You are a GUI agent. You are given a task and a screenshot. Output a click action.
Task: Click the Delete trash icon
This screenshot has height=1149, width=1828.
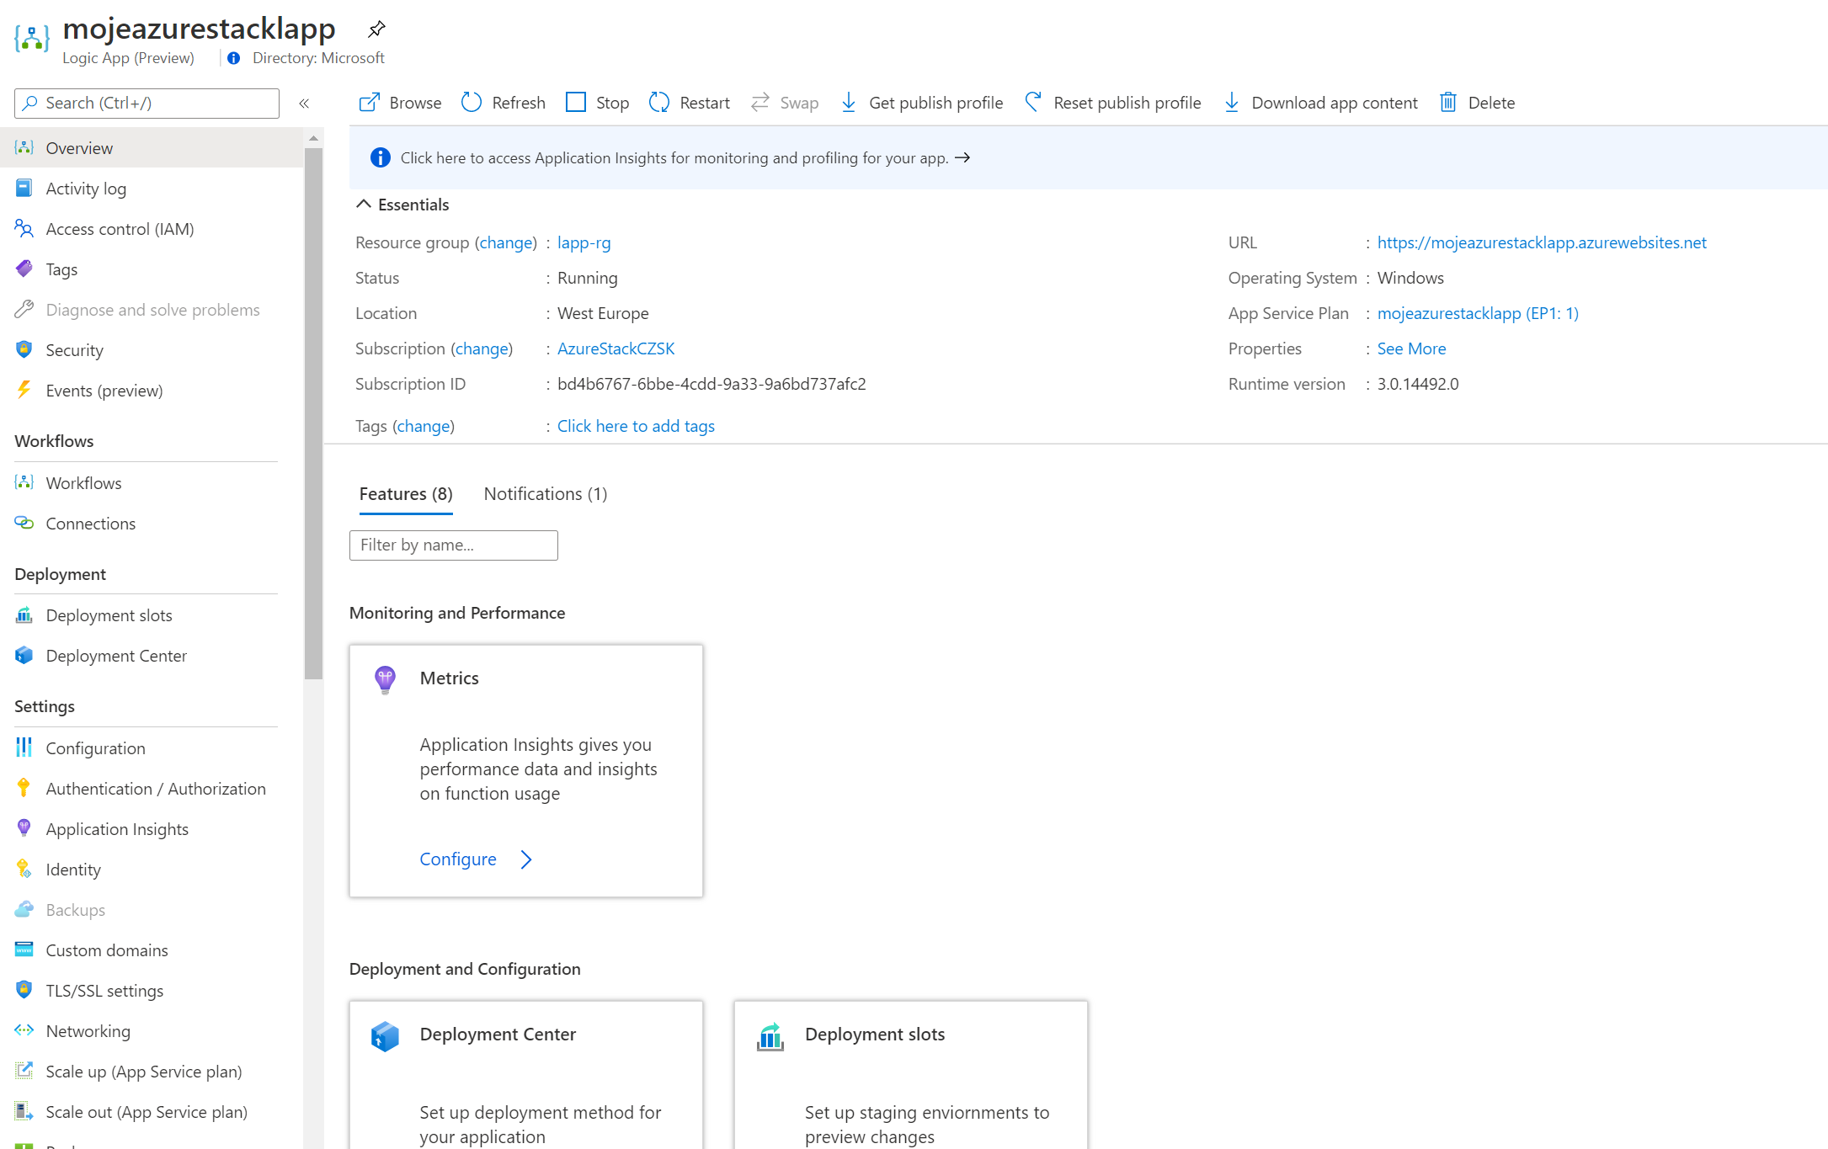coord(1447,103)
